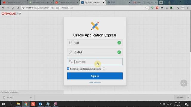Click the Application Express pencil logo
The image size is (191, 107).
[x=95, y=26]
